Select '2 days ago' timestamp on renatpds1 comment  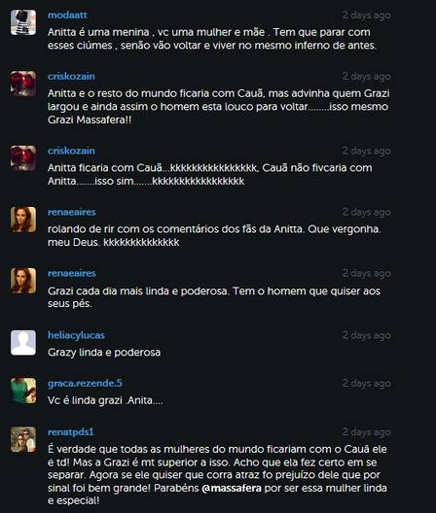point(367,432)
